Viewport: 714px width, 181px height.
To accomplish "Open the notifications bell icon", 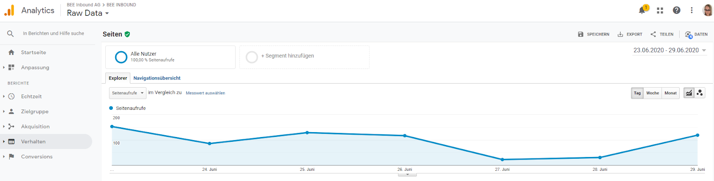I will 642,10.
